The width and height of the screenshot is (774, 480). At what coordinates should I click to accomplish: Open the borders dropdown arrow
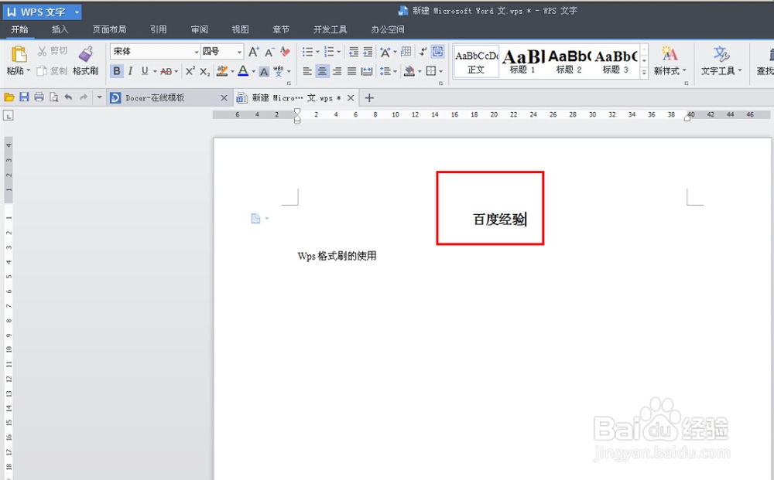point(440,71)
